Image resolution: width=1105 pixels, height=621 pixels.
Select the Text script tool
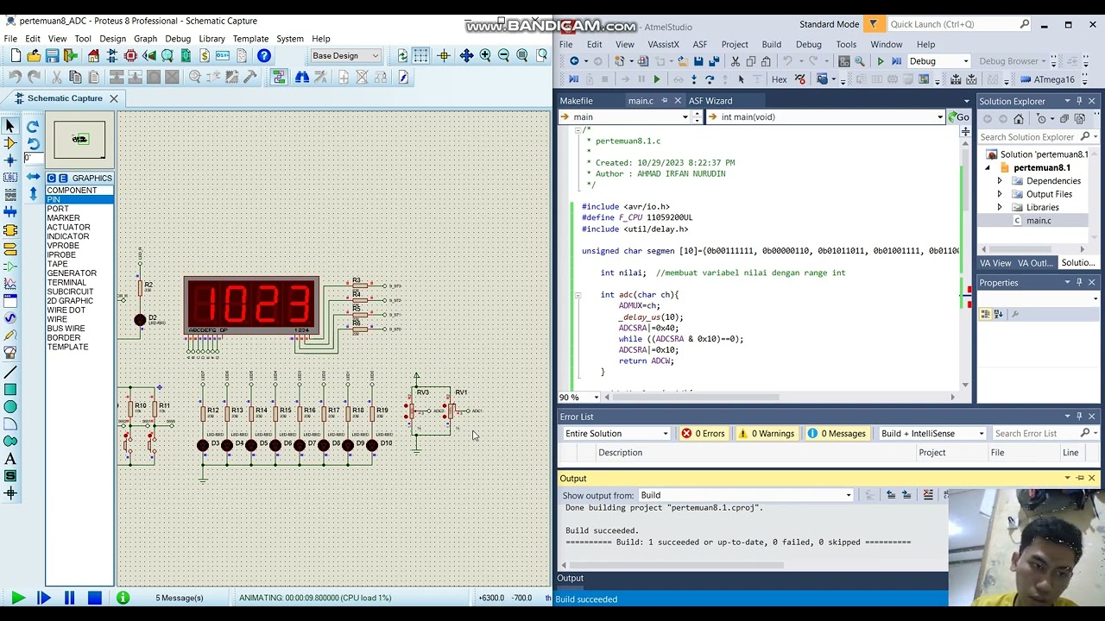(10, 195)
